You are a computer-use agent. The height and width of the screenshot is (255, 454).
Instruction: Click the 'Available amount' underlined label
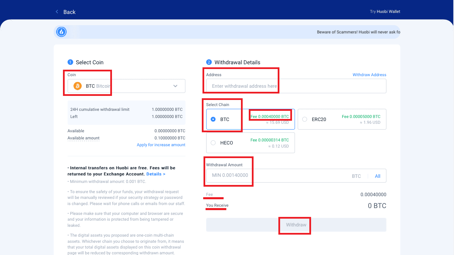[83, 138]
